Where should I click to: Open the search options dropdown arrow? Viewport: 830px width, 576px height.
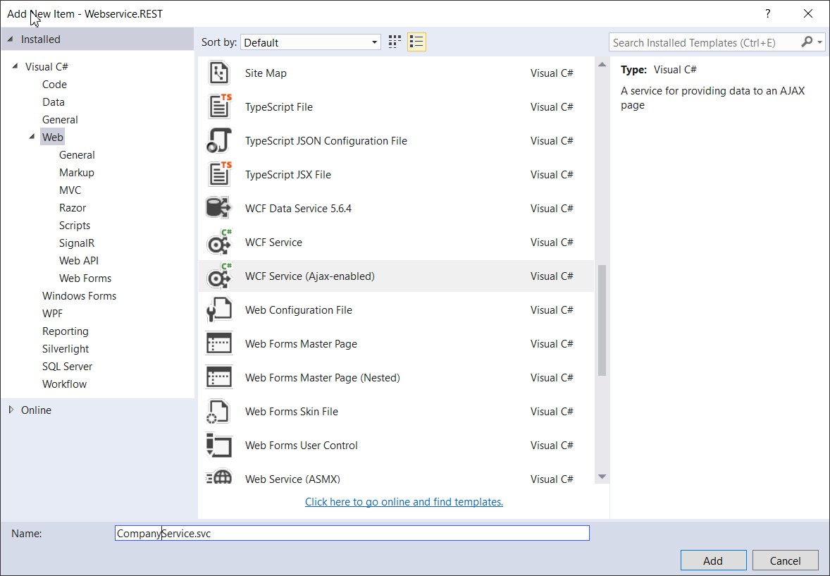820,42
